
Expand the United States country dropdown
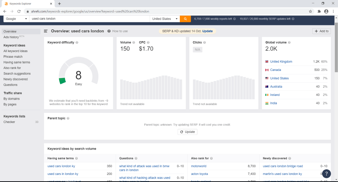[165, 19]
